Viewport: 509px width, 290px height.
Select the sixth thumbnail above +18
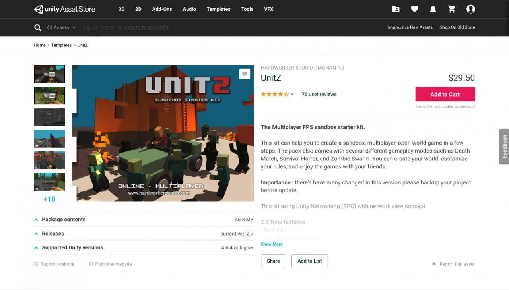(50, 182)
